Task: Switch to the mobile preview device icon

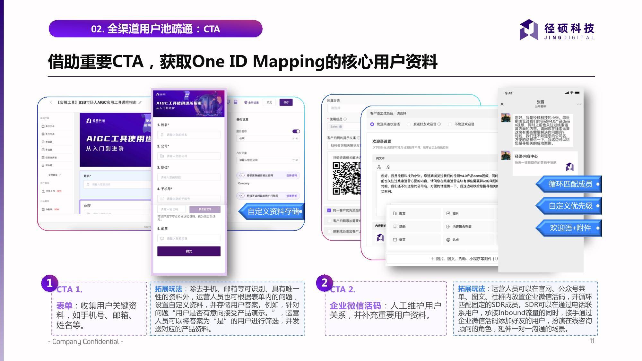Action: tap(235, 102)
